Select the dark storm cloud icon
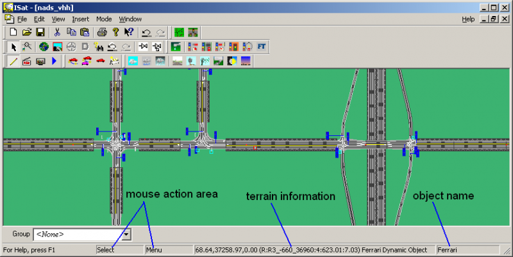The image size is (513, 257). pyautogui.click(x=160, y=61)
